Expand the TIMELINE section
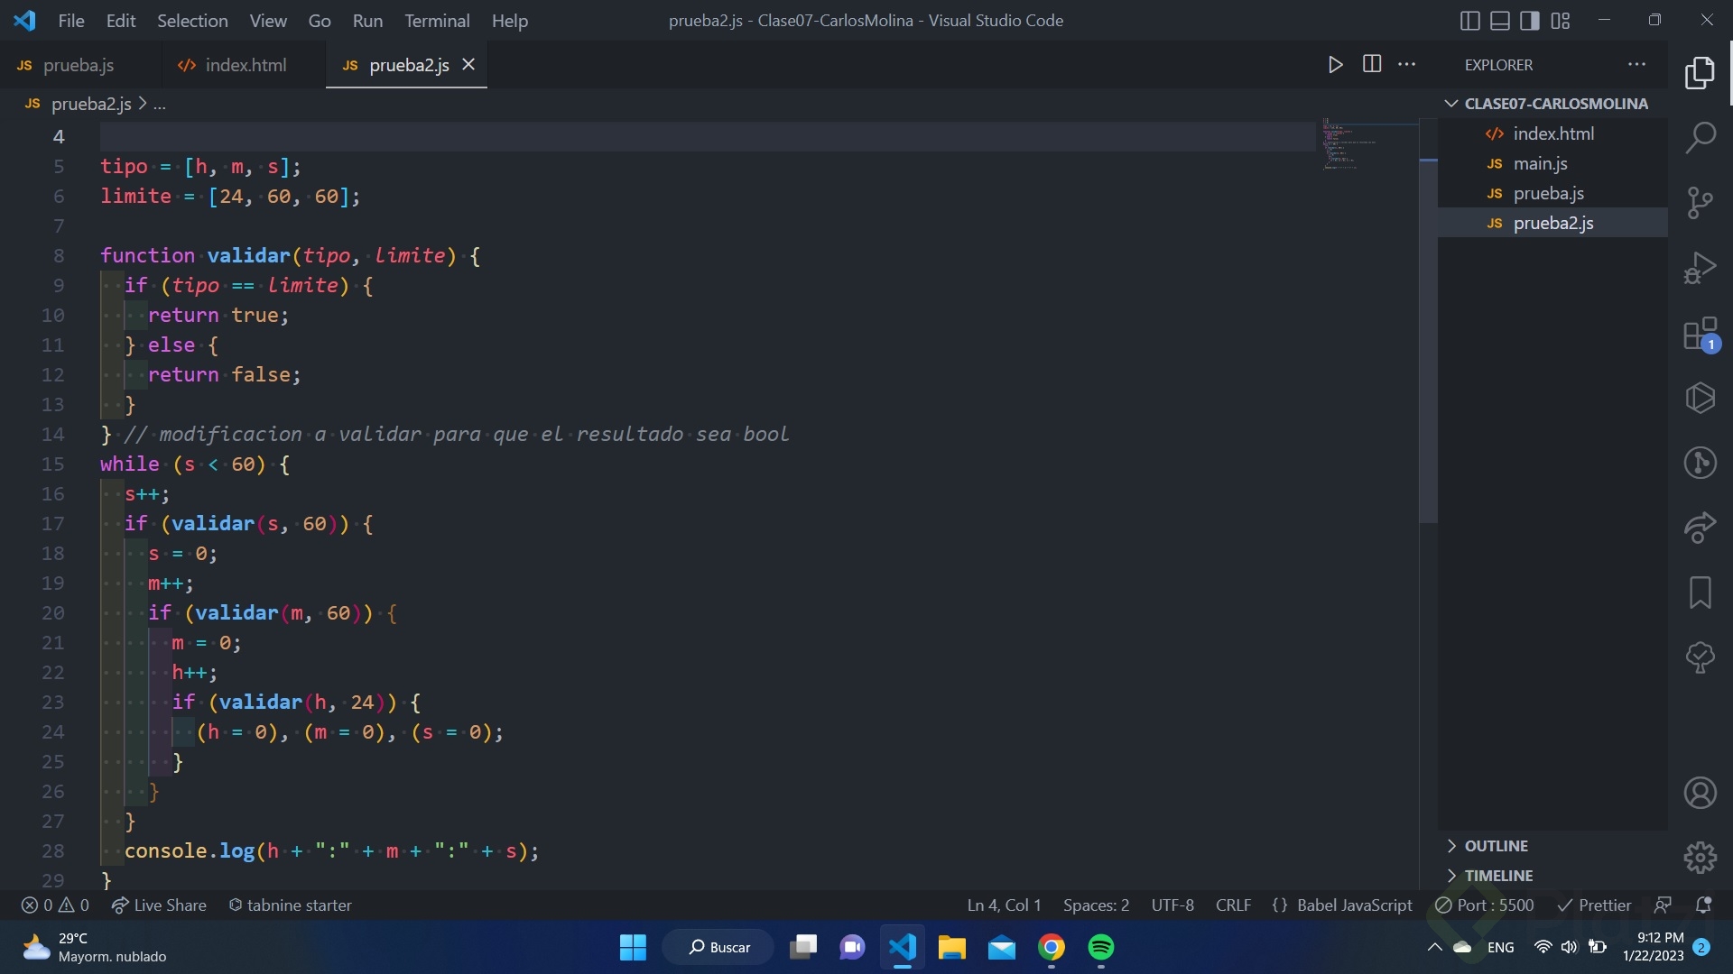Screen dimensions: 1733x974 (1552, 876)
